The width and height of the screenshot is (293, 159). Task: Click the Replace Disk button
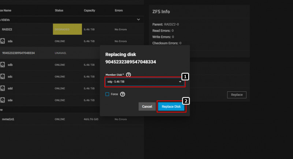[171, 106]
